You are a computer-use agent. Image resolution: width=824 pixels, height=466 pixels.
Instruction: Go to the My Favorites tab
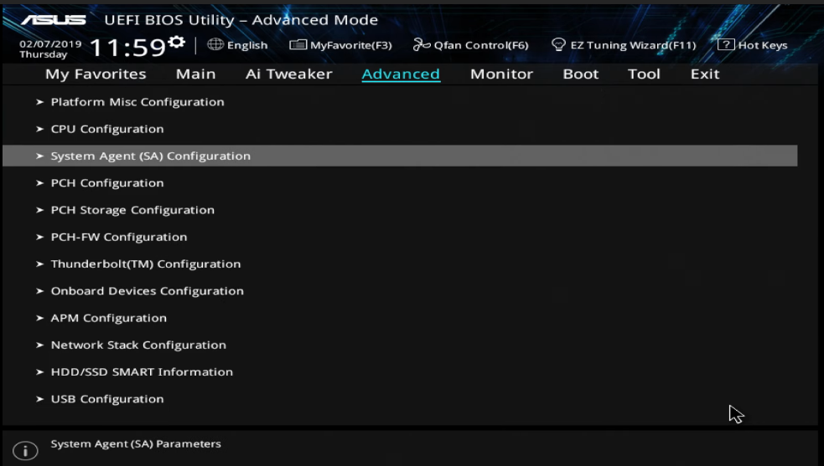click(96, 74)
